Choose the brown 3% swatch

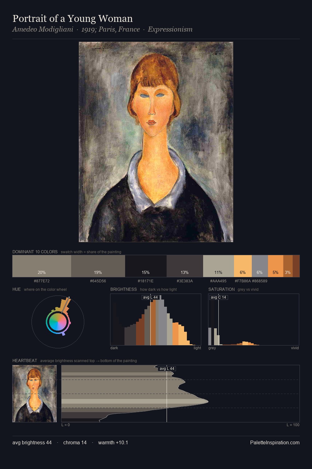[288, 266]
